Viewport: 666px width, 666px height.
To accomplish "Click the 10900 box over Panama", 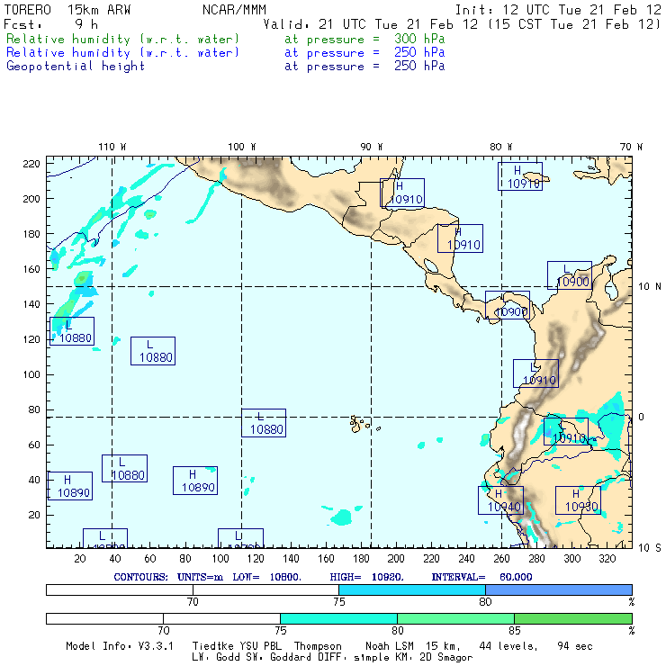I will (x=507, y=305).
